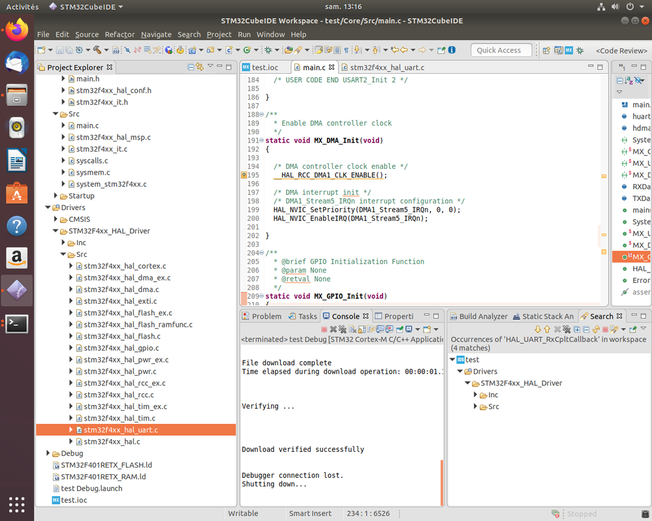
Task: Switch to the test.ioc editor tab
Action: pos(264,67)
